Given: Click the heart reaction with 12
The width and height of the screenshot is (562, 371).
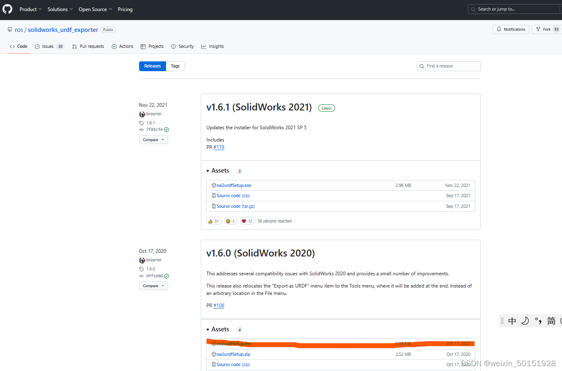Looking at the screenshot, I should pyautogui.click(x=247, y=221).
